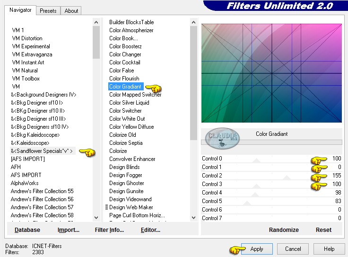The width and height of the screenshot is (348, 257).
Task: Select Page Curl Bottom Horiz... filter
Action: pyautogui.click(x=137, y=215)
